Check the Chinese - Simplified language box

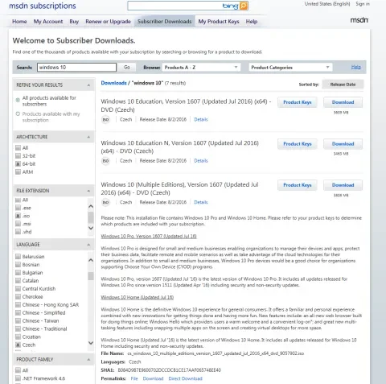pyautogui.click(x=18, y=312)
